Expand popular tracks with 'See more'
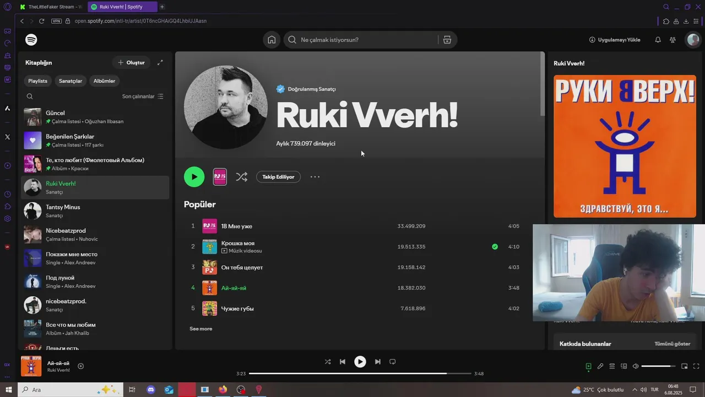Screen dimensions: 705x397 pos(200,329)
